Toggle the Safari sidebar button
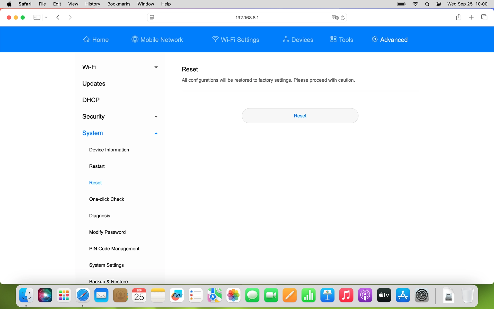This screenshot has height=309, width=494. tap(37, 17)
